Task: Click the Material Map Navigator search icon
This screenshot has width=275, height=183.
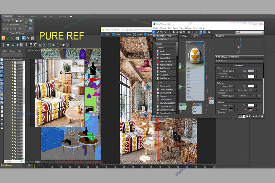Action: [209, 32]
